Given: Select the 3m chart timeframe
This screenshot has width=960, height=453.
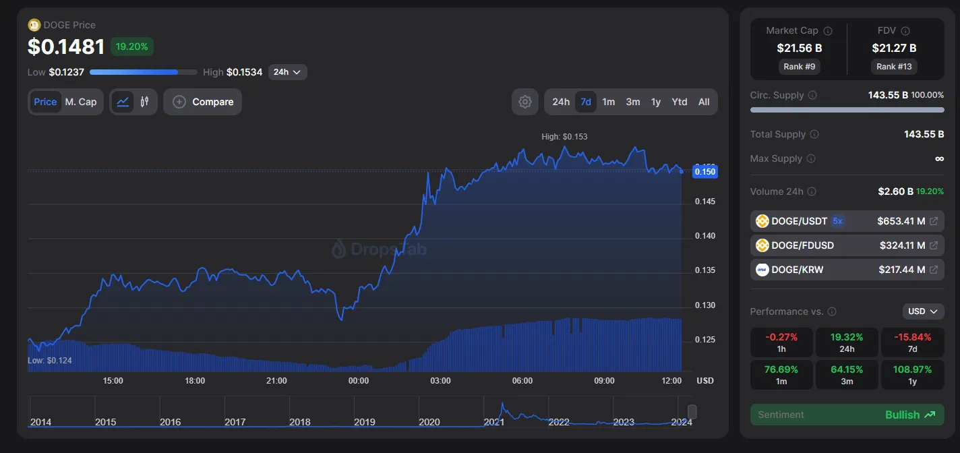Looking at the screenshot, I should [633, 102].
